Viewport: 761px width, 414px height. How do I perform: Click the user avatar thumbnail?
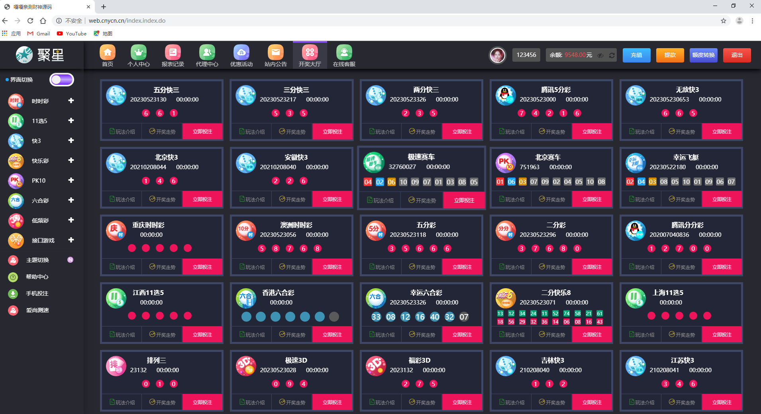coord(497,55)
